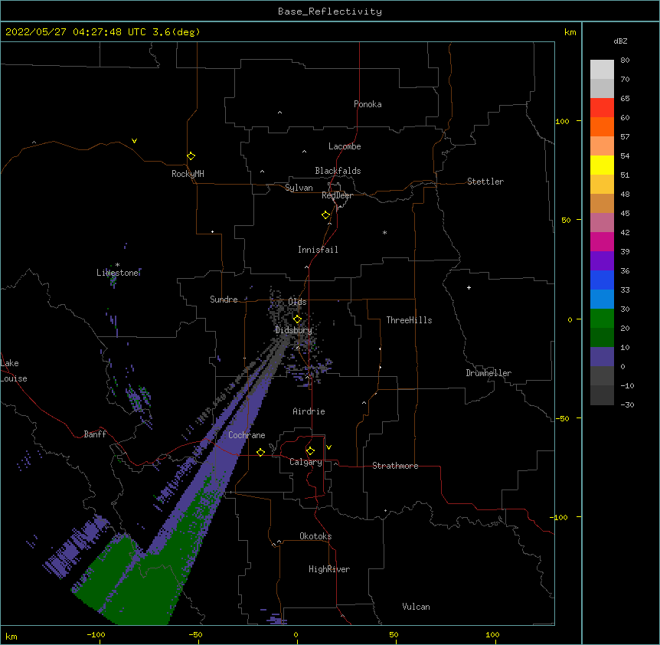Click the Sylvan label
The height and width of the screenshot is (645, 660).
[299, 188]
